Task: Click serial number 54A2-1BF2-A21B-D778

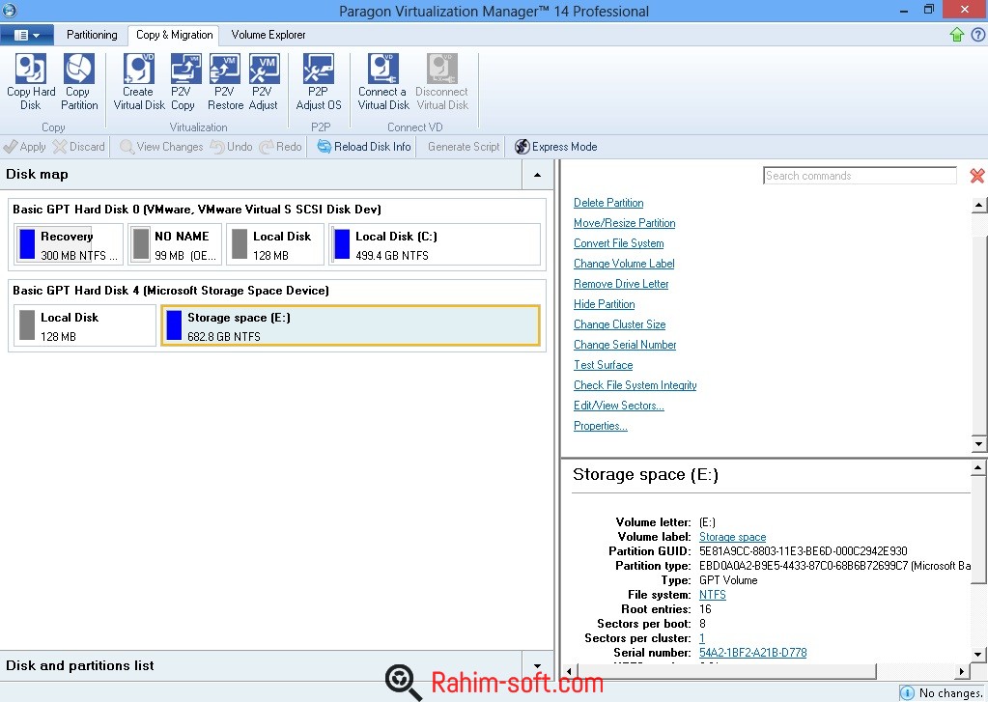Action: point(753,653)
